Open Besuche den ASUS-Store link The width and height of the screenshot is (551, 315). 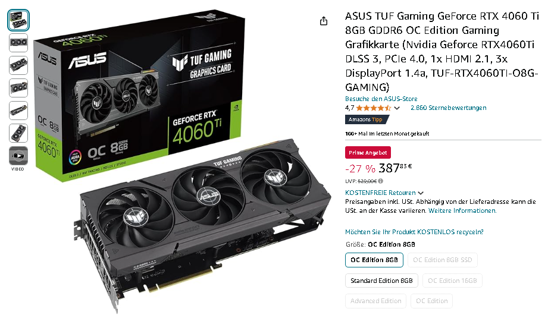[x=381, y=99]
